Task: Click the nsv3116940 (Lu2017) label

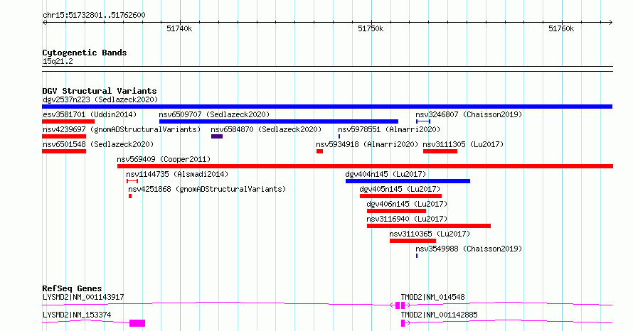Action: click(x=407, y=219)
